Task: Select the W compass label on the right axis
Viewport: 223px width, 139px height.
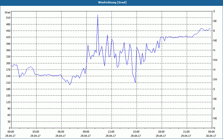Action: click(x=214, y=70)
